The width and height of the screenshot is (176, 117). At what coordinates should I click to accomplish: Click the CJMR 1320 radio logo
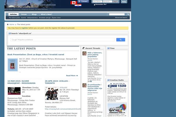117,85
